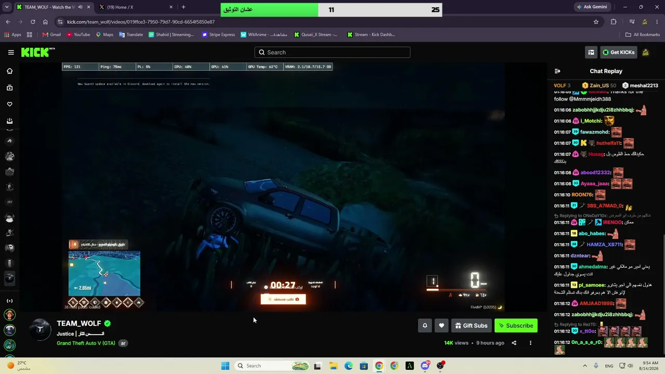Go back to the previous page
The height and width of the screenshot is (374, 665).
[8, 22]
